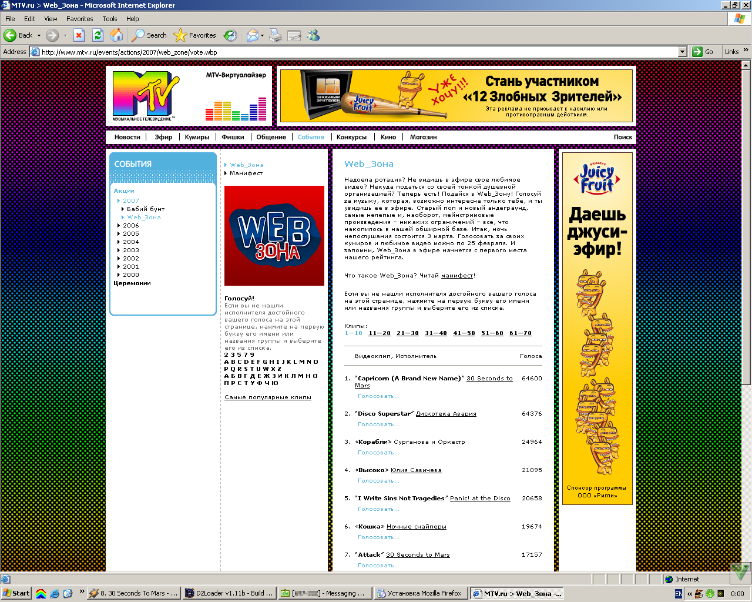Image resolution: width=752 pixels, height=602 pixels.
Task: Launch Internet Explorer from quick launch
Action: click(55, 594)
